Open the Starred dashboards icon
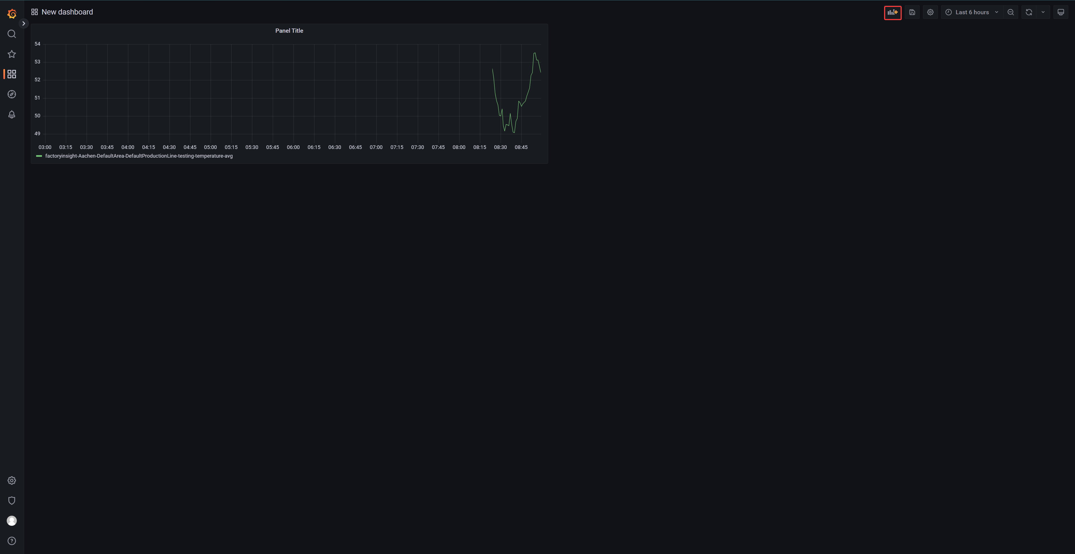The image size is (1075, 554). (x=12, y=54)
